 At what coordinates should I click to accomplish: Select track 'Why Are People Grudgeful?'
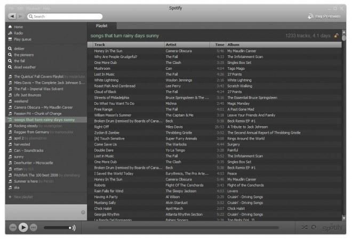click(x=116, y=57)
